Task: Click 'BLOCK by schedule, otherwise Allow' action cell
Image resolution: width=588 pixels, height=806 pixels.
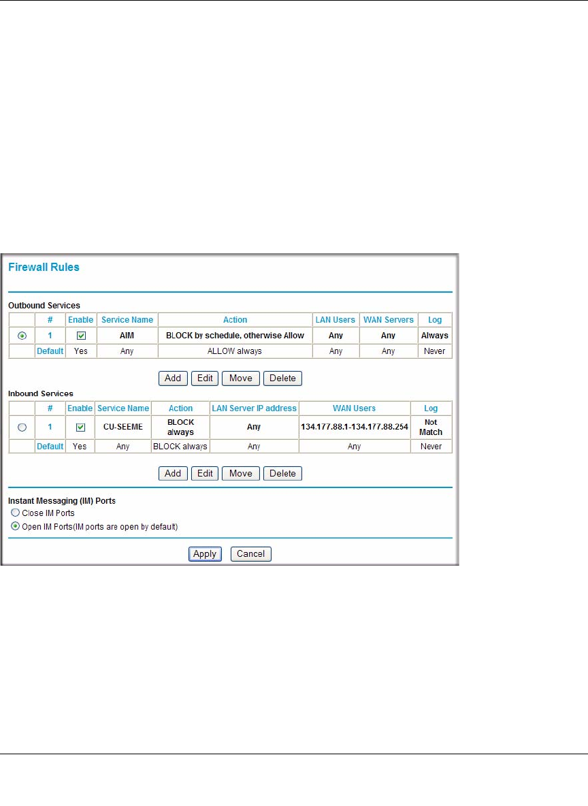Action: pyautogui.click(x=235, y=336)
